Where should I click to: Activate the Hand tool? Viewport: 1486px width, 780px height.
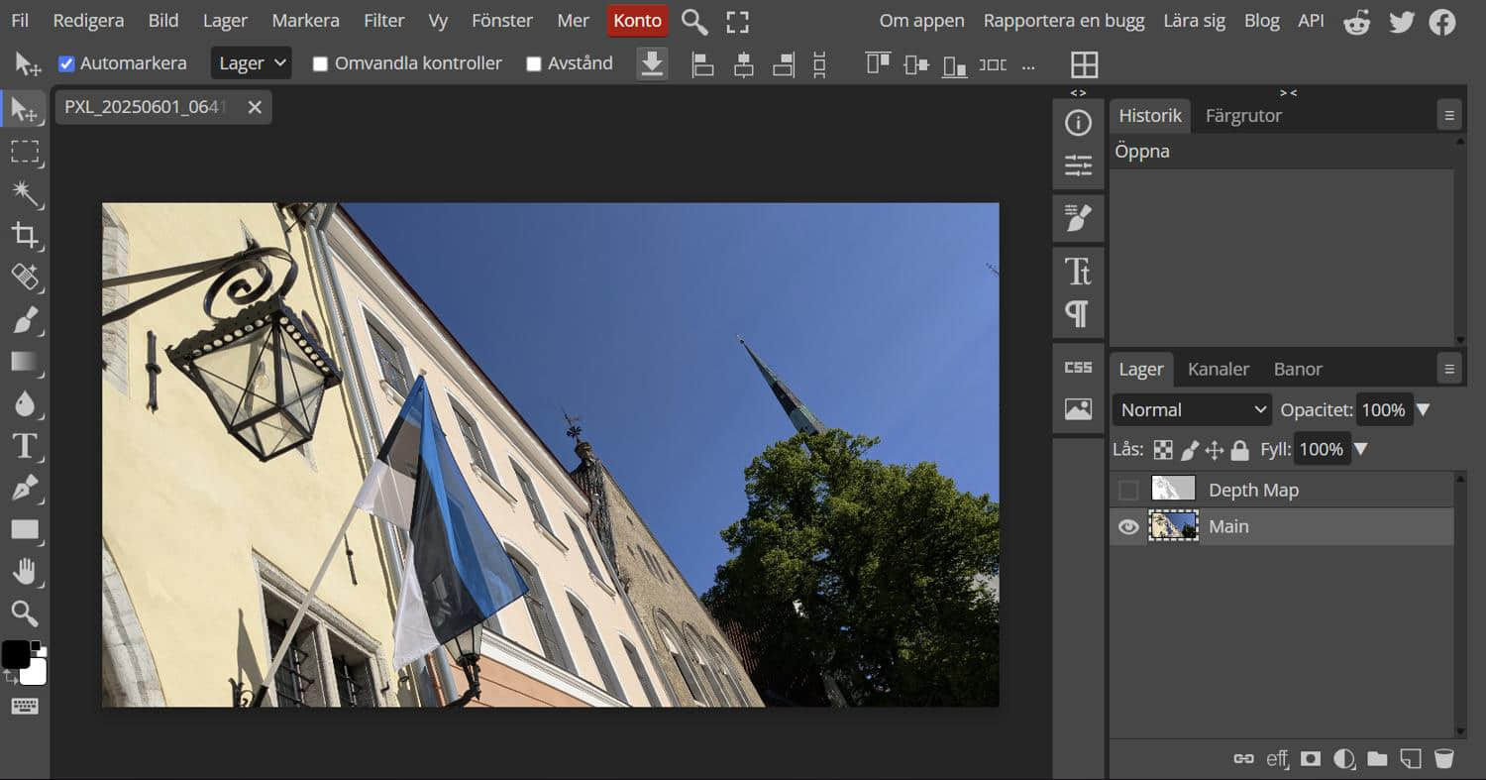pyautogui.click(x=25, y=572)
